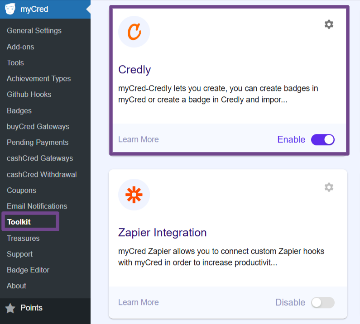Screen dimensions: 360x324
Task: Expand the Points menu section
Action: [x=31, y=308]
